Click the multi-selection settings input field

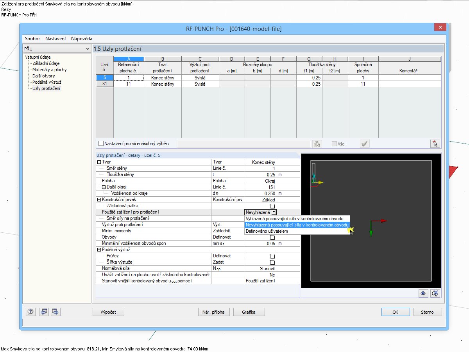click(x=244, y=144)
